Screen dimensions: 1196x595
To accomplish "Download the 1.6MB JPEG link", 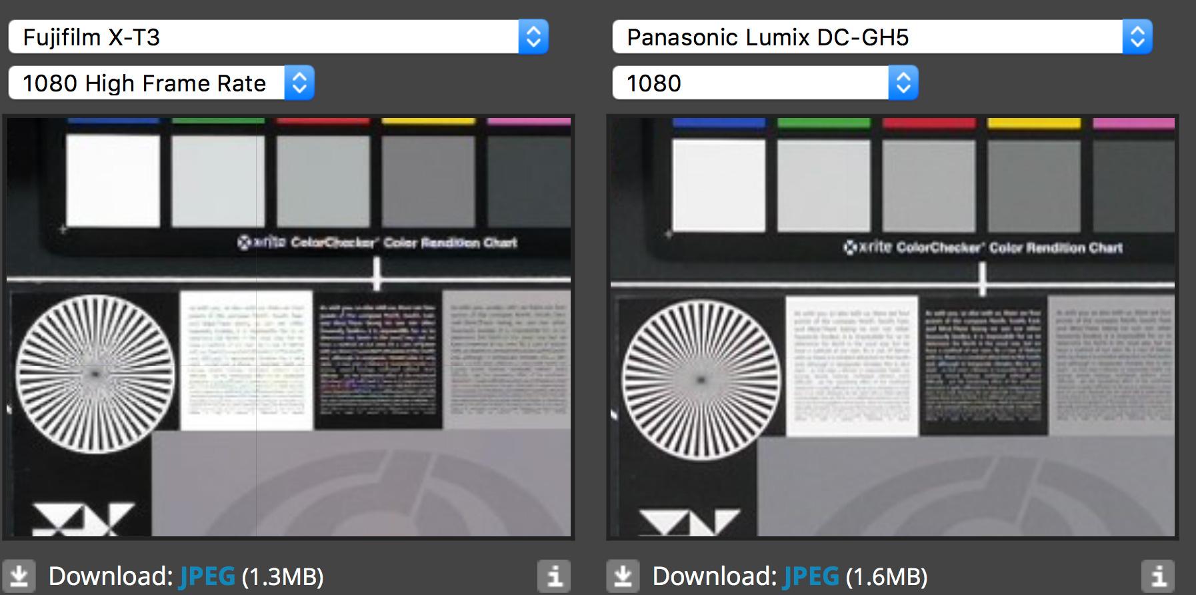I will tap(811, 576).
